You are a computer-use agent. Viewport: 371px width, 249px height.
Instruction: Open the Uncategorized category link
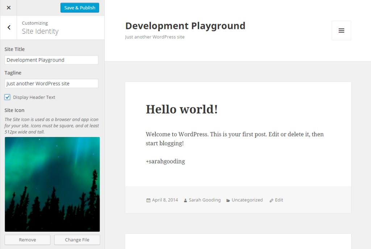(x=247, y=200)
